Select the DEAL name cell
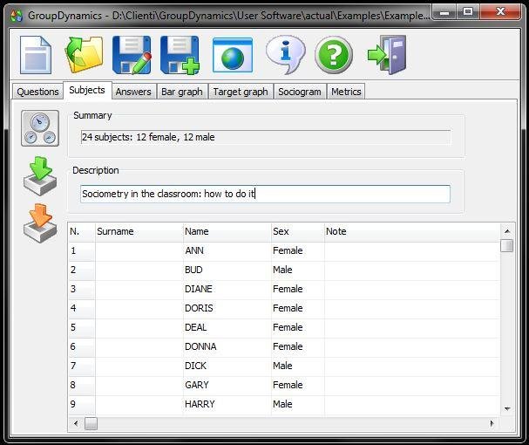The height and width of the screenshot is (445, 529). point(227,327)
